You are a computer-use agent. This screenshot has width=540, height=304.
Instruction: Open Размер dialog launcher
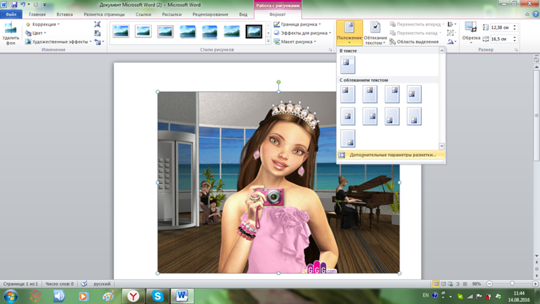(516, 50)
